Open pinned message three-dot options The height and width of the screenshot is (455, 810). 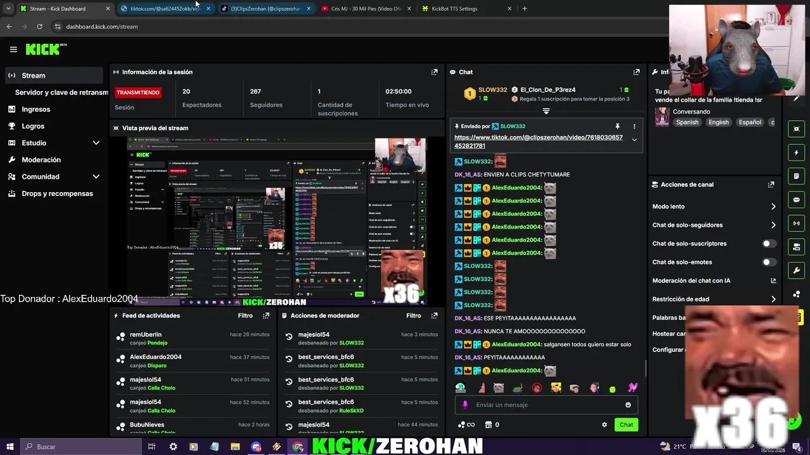[x=634, y=126]
